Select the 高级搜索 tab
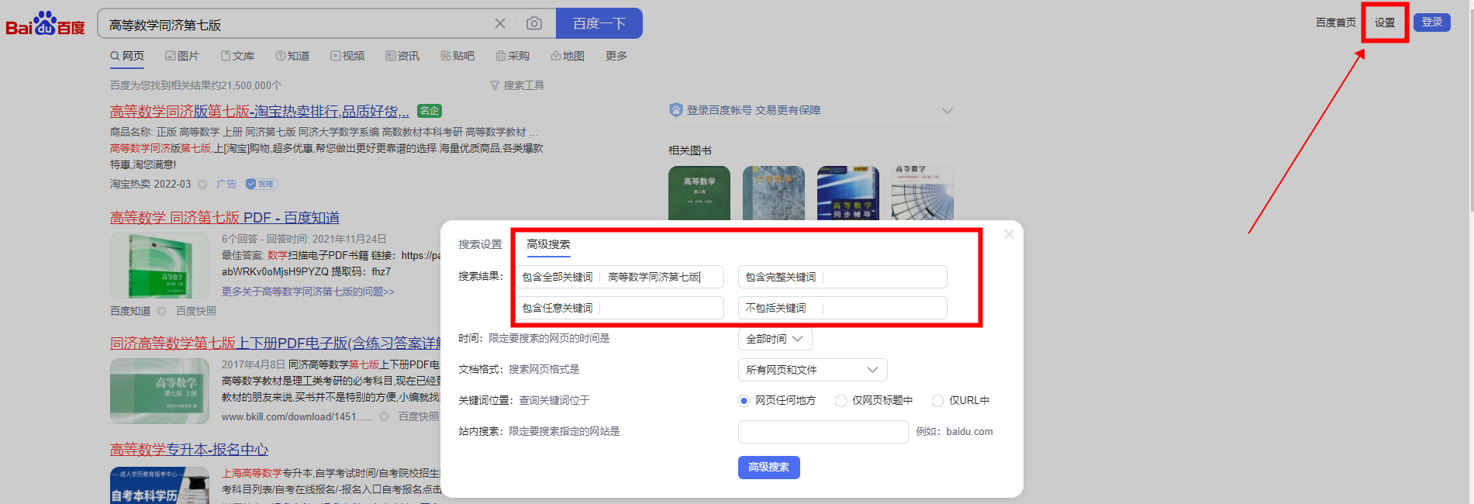Image resolution: width=1474 pixels, height=504 pixels. 548,244
